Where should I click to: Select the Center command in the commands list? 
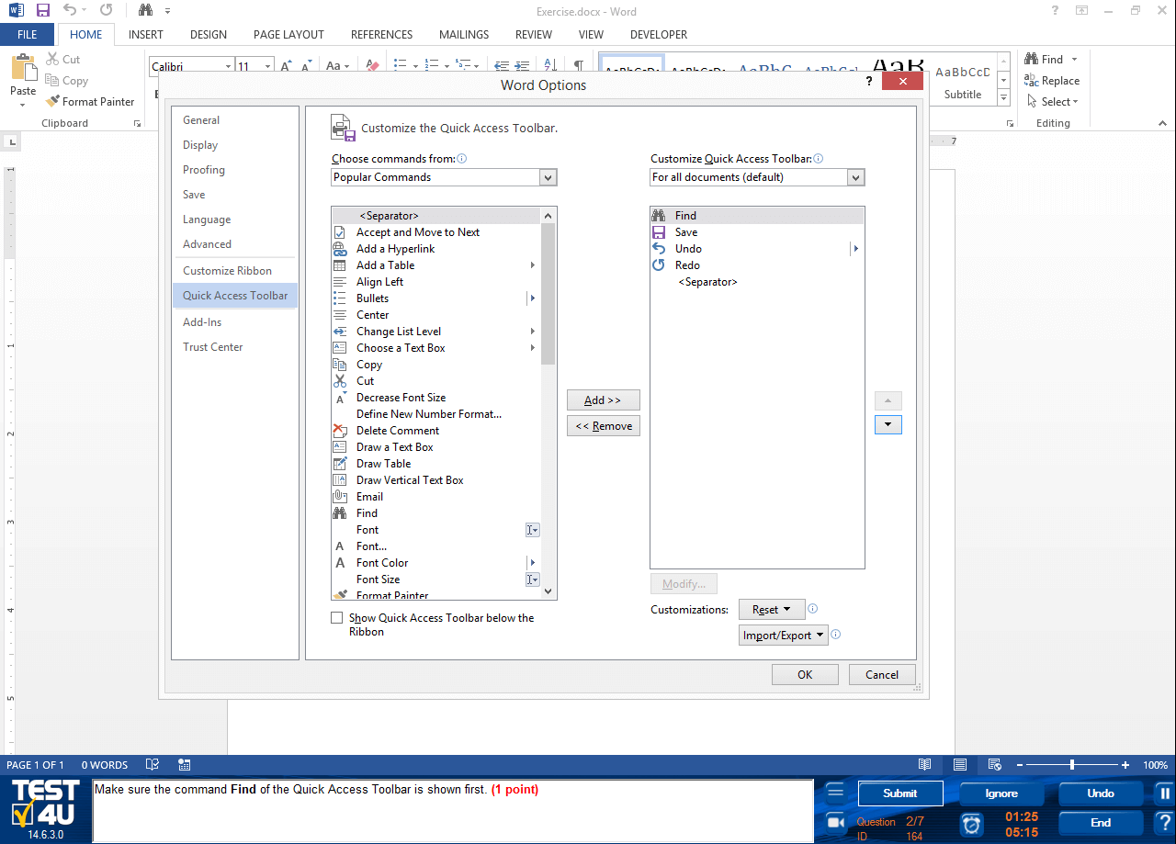[x=436, y=315]
